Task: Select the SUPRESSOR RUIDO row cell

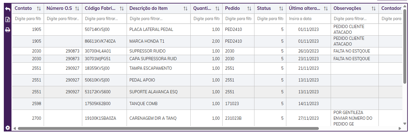Action: tap(147, 51)
